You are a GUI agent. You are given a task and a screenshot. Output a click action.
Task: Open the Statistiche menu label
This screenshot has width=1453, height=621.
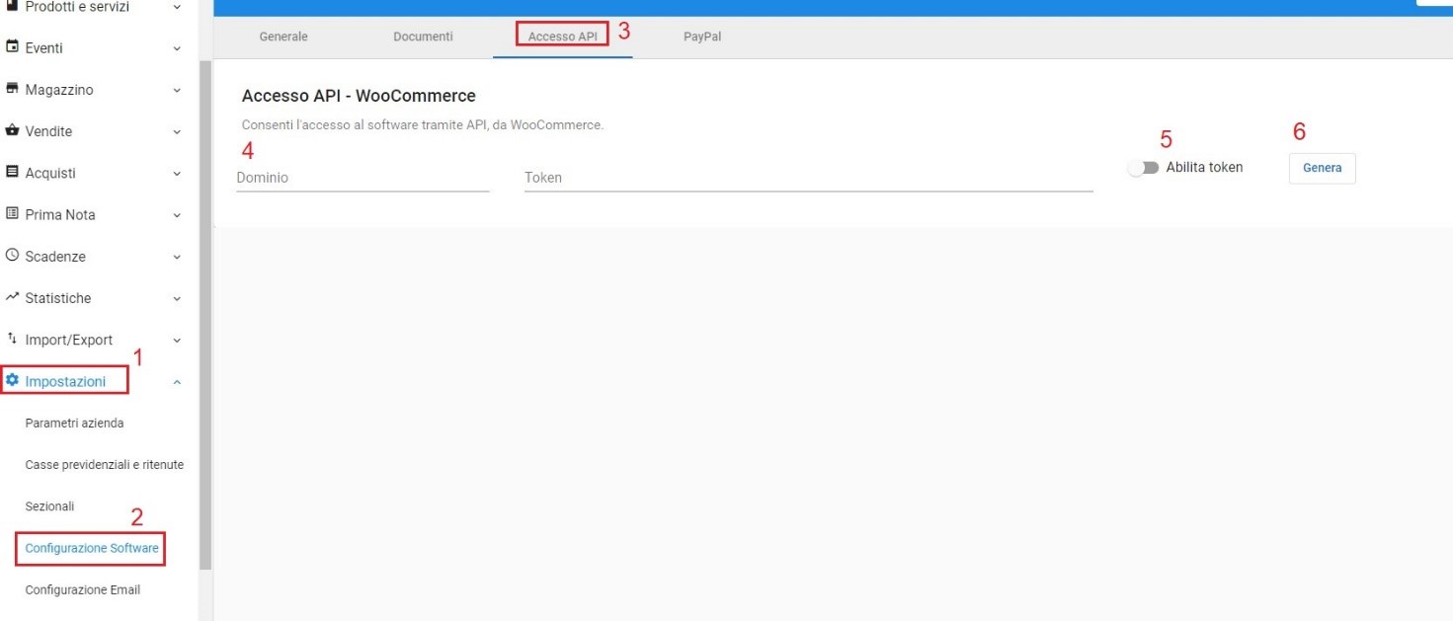[x=58, y=298]
